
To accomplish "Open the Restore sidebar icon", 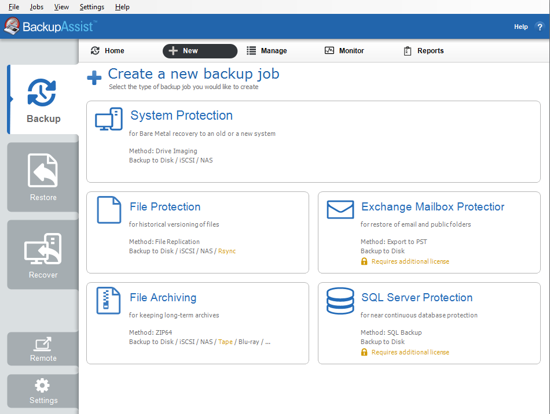I will (x=43, y=170).
